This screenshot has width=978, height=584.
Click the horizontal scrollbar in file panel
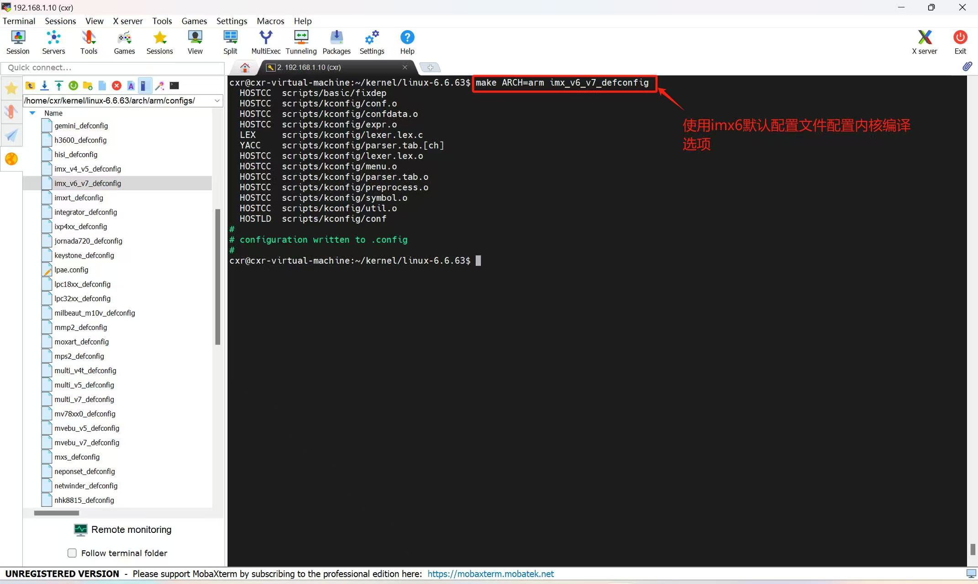coord(56,513)
